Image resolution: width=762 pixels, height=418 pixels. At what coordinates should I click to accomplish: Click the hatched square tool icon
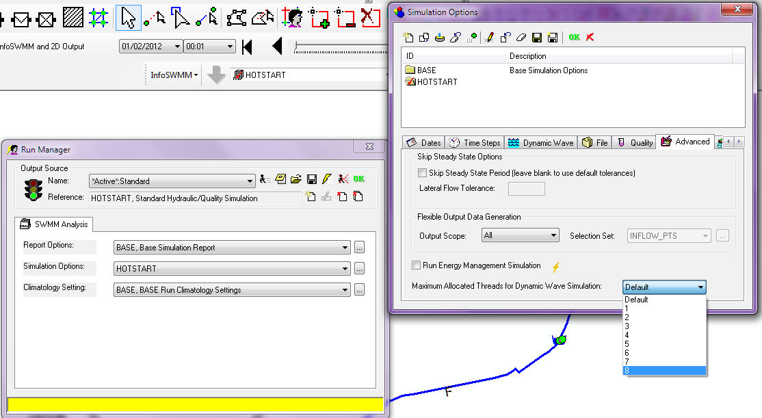(x=73, y=18)
